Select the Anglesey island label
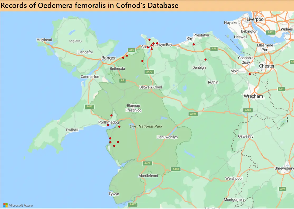 point(75,41)
